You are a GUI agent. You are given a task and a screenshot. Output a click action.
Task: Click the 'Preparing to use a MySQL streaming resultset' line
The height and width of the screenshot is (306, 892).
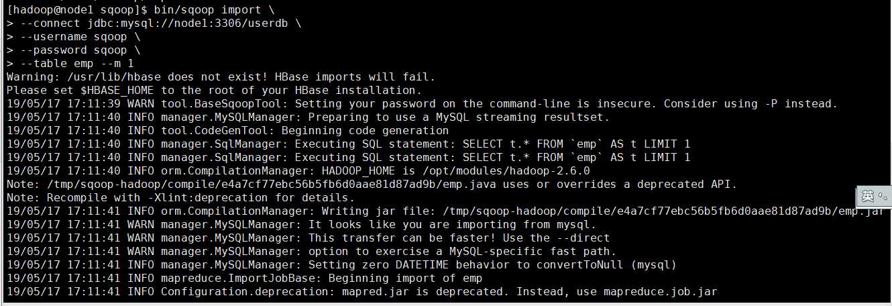pos(309,117)
